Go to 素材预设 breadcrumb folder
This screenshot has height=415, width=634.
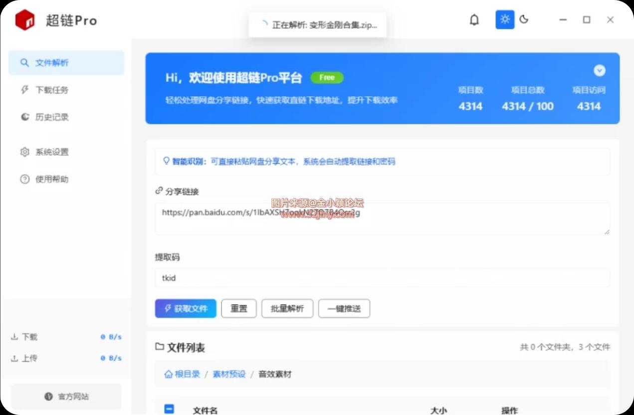[x=229, y=374]
